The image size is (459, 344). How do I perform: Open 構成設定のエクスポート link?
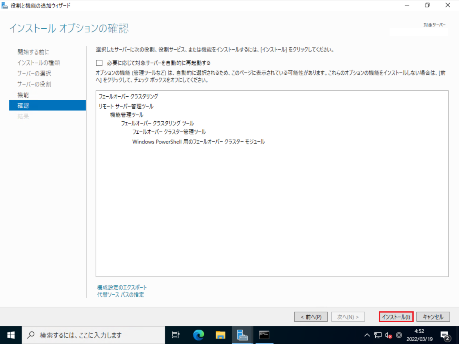point(121,287)
